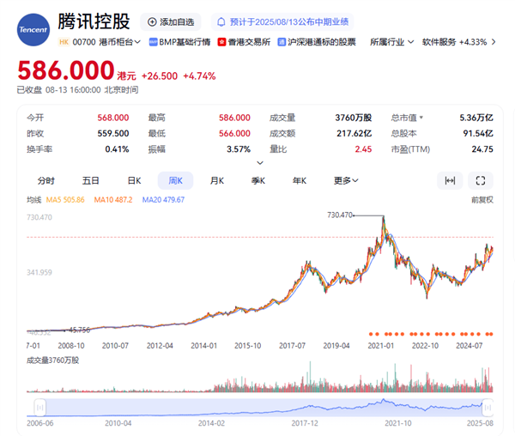
Task: Switch to the 月K tab
Action: click(x=216, y=181)
